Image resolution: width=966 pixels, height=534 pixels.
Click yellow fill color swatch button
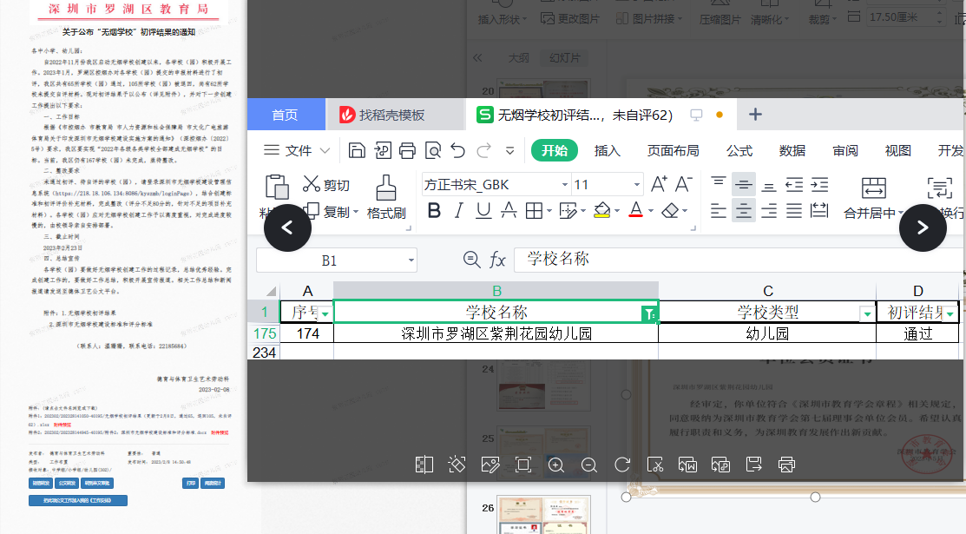click(601, 211)
